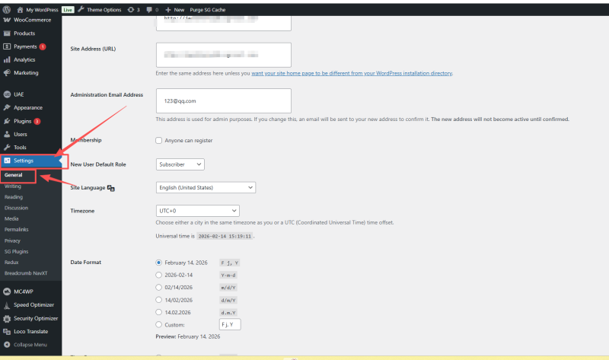Open the Permalinks settings submenu item

coord(17,228)
